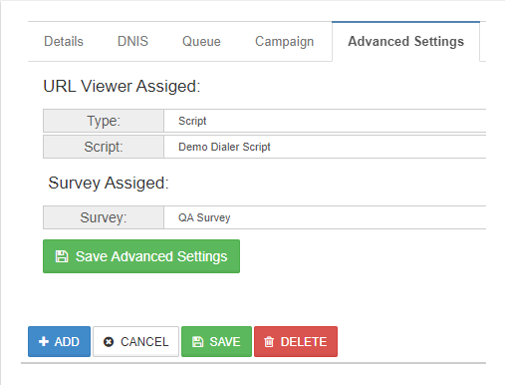
Task: Click the red DELETE button
Action: tap(296, 341)
